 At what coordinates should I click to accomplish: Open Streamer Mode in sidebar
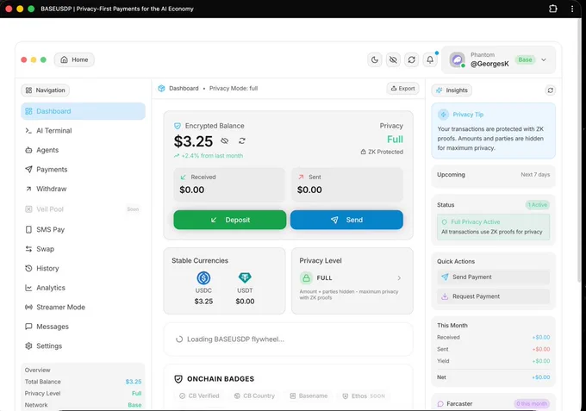coord(83,307)
